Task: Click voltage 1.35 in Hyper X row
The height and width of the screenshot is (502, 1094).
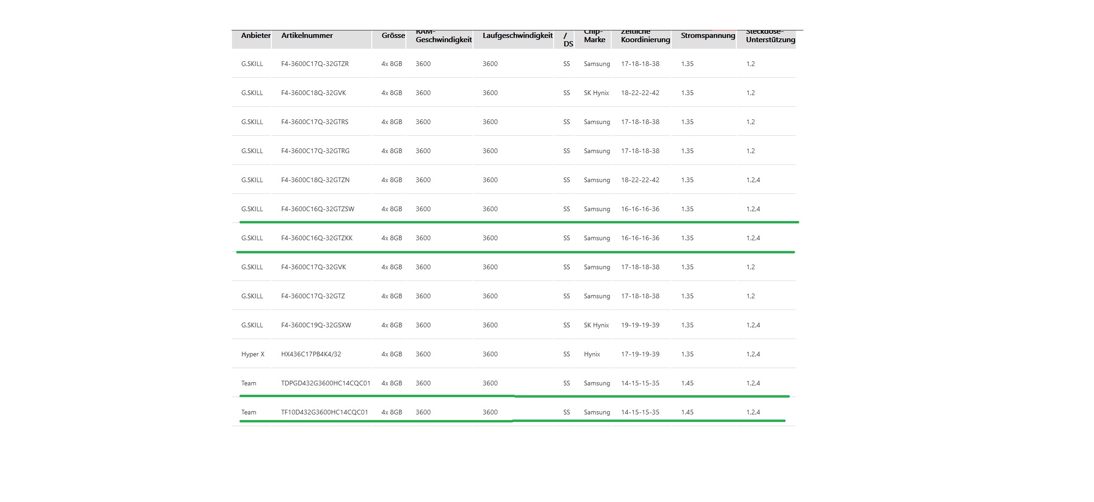Action: pyautogui.click(x=687, y=354)
